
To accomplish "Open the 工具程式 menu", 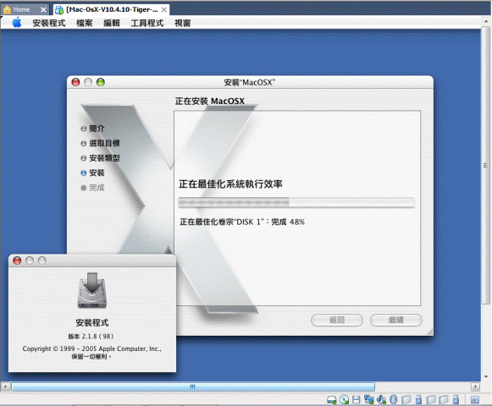I will [x=147, y=23].
